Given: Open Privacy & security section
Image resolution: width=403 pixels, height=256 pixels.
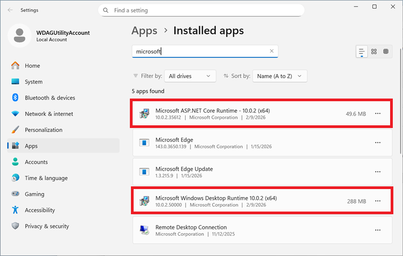Looking at the screenshot, I should tap(47, 226).
